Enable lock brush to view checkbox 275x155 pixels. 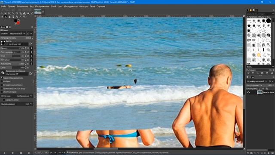[2, 88]
